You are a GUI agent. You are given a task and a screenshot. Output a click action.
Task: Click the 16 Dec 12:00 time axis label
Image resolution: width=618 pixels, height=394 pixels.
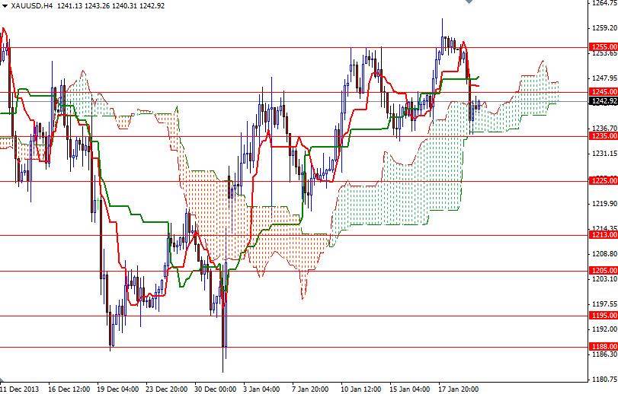tap(69, 389)
